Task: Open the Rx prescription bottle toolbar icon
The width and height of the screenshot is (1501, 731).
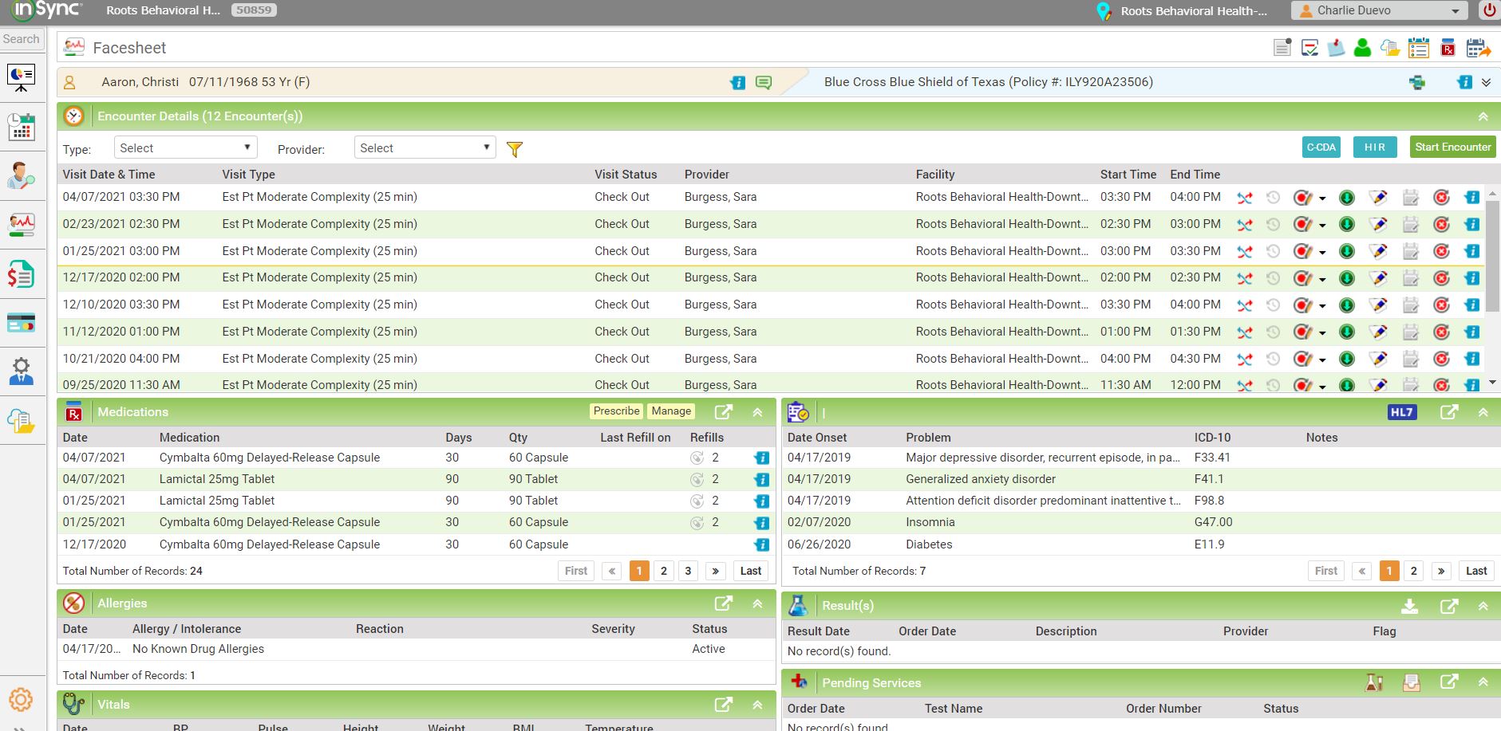Action: pos(1448,48)
